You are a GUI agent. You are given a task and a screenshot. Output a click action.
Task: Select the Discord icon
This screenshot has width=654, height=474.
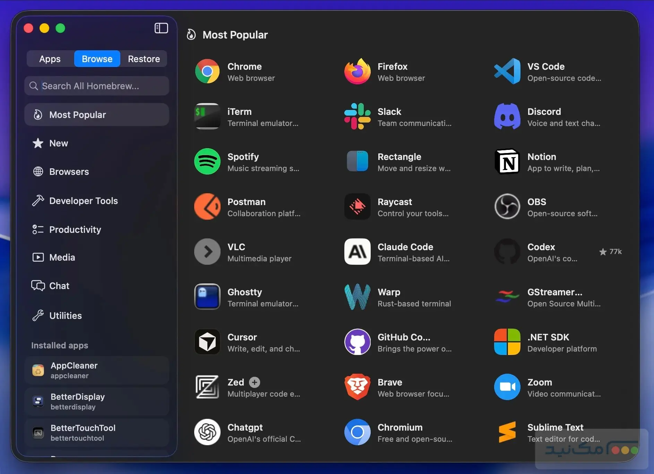[x=507, y=117]
